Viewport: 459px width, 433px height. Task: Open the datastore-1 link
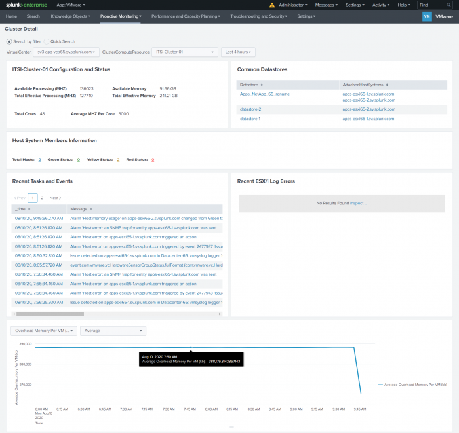tap(250, 119)
